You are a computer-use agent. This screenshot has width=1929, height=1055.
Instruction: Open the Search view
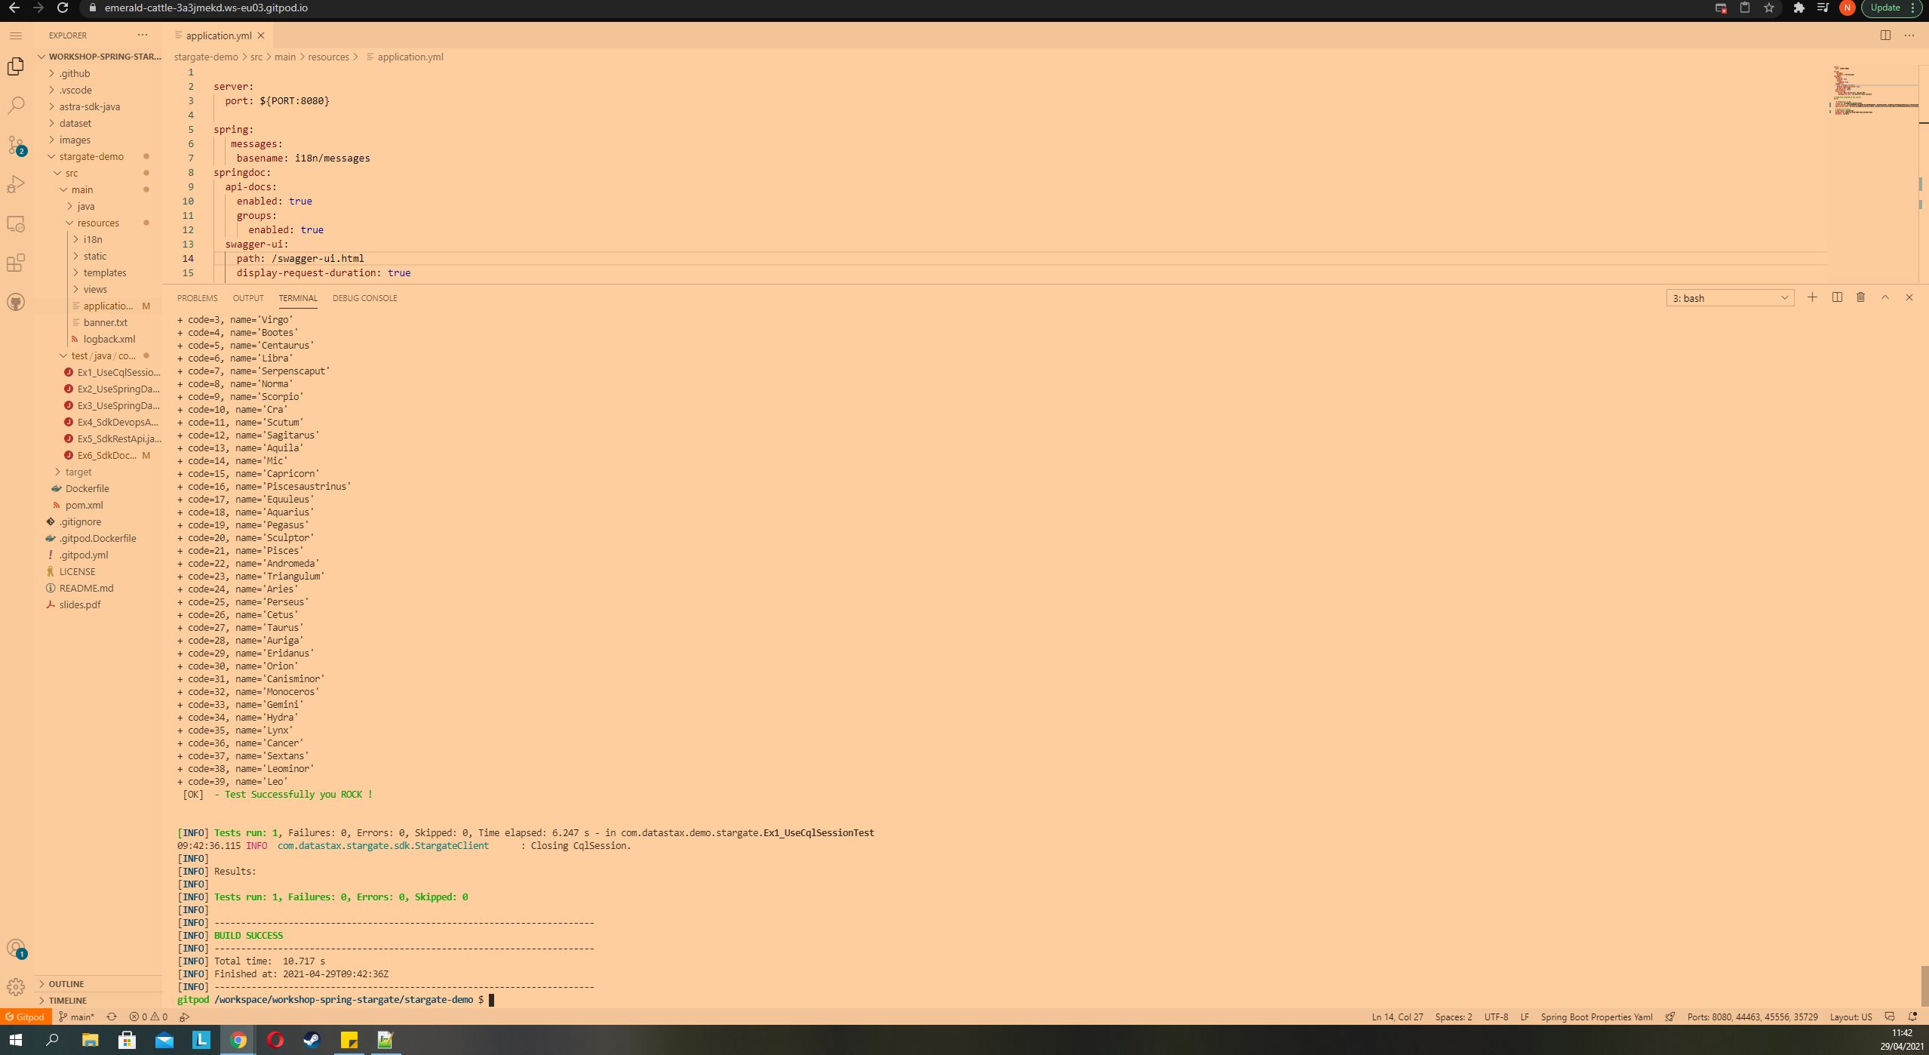[x=16, y=105]
